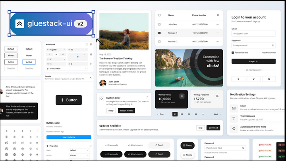Click the eye icon on the Weekly Views card
Screen dimensions: 286x161
pos(182,96)
